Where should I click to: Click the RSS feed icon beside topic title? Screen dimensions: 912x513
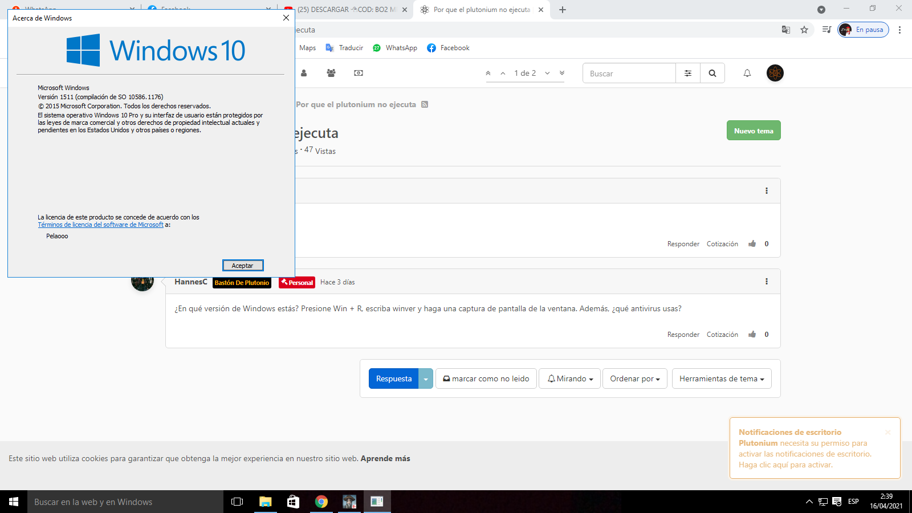tap(425, 104)
